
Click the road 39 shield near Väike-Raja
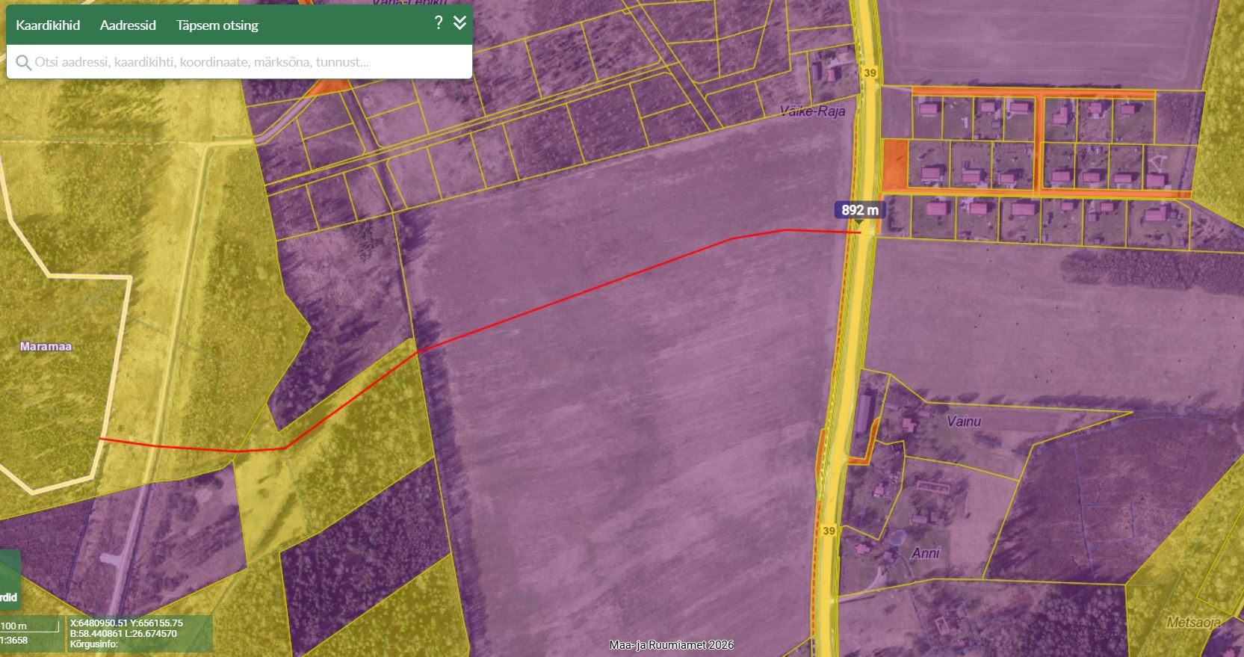click(870, 73)
